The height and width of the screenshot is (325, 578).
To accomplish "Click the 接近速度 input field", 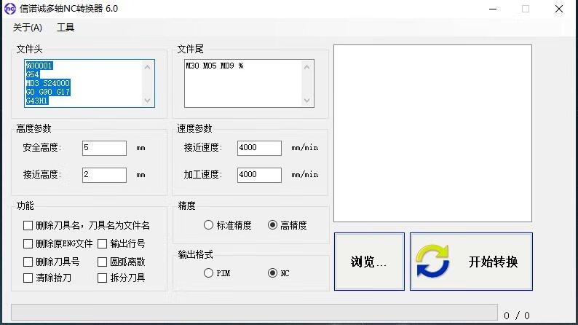I will pos(259,148).
